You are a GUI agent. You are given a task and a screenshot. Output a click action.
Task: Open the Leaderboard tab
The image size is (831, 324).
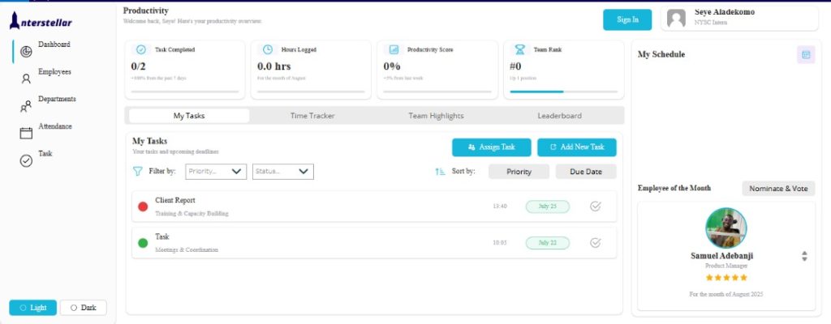point(559,116)
